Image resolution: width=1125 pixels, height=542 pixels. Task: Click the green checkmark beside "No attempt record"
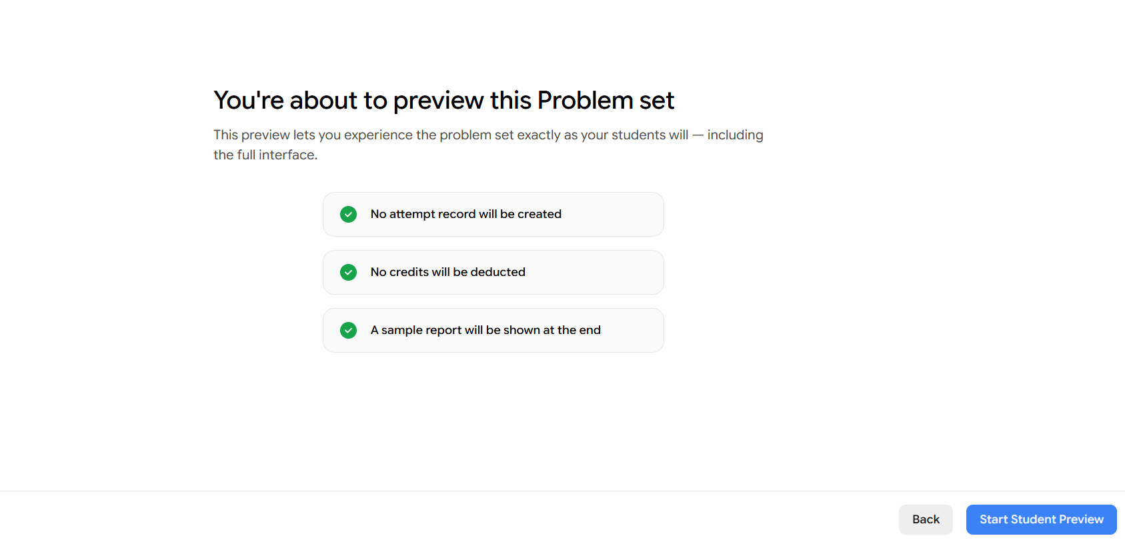coord(348,214)
